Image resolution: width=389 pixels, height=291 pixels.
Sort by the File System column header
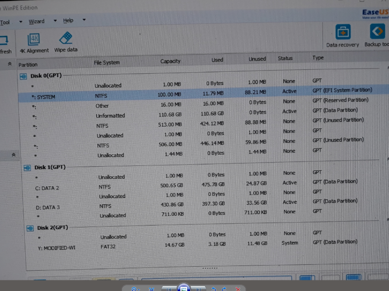(x=106, y=63)
